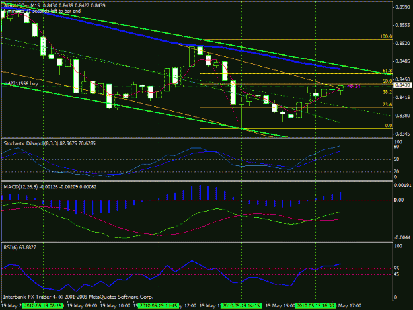Click the magenta 48.31 label near price
The width and height of the screenshot is (413, 310).
(354, 86)
